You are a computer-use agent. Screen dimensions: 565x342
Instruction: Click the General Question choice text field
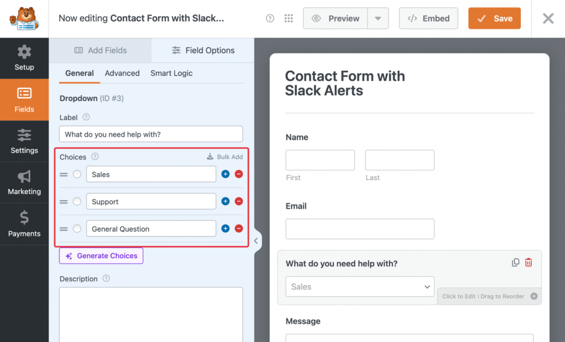pos(151,228)
